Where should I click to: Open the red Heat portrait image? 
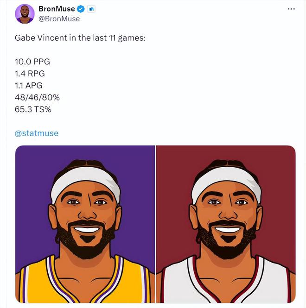tap(226, 224)
